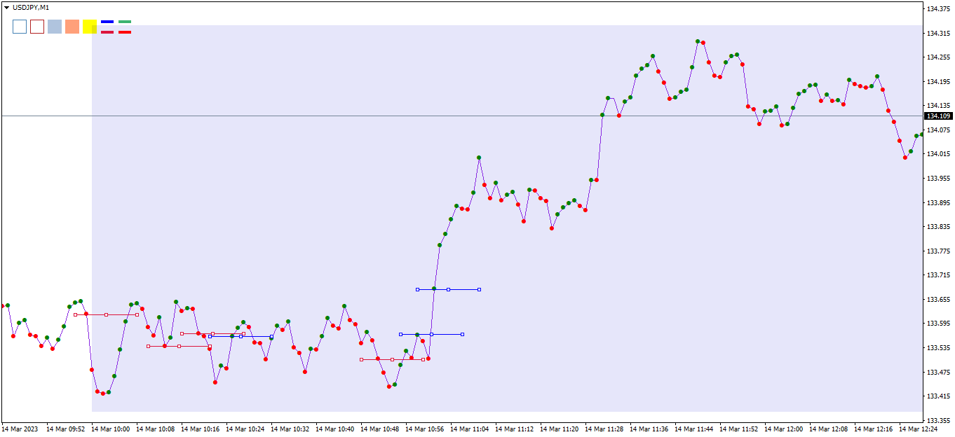Pick the yellow filled rectangle swatch
The image size is (955, 437).
click(90, 27)
